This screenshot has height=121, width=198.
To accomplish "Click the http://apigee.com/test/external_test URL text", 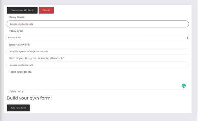I will click(x=29, y=51).
